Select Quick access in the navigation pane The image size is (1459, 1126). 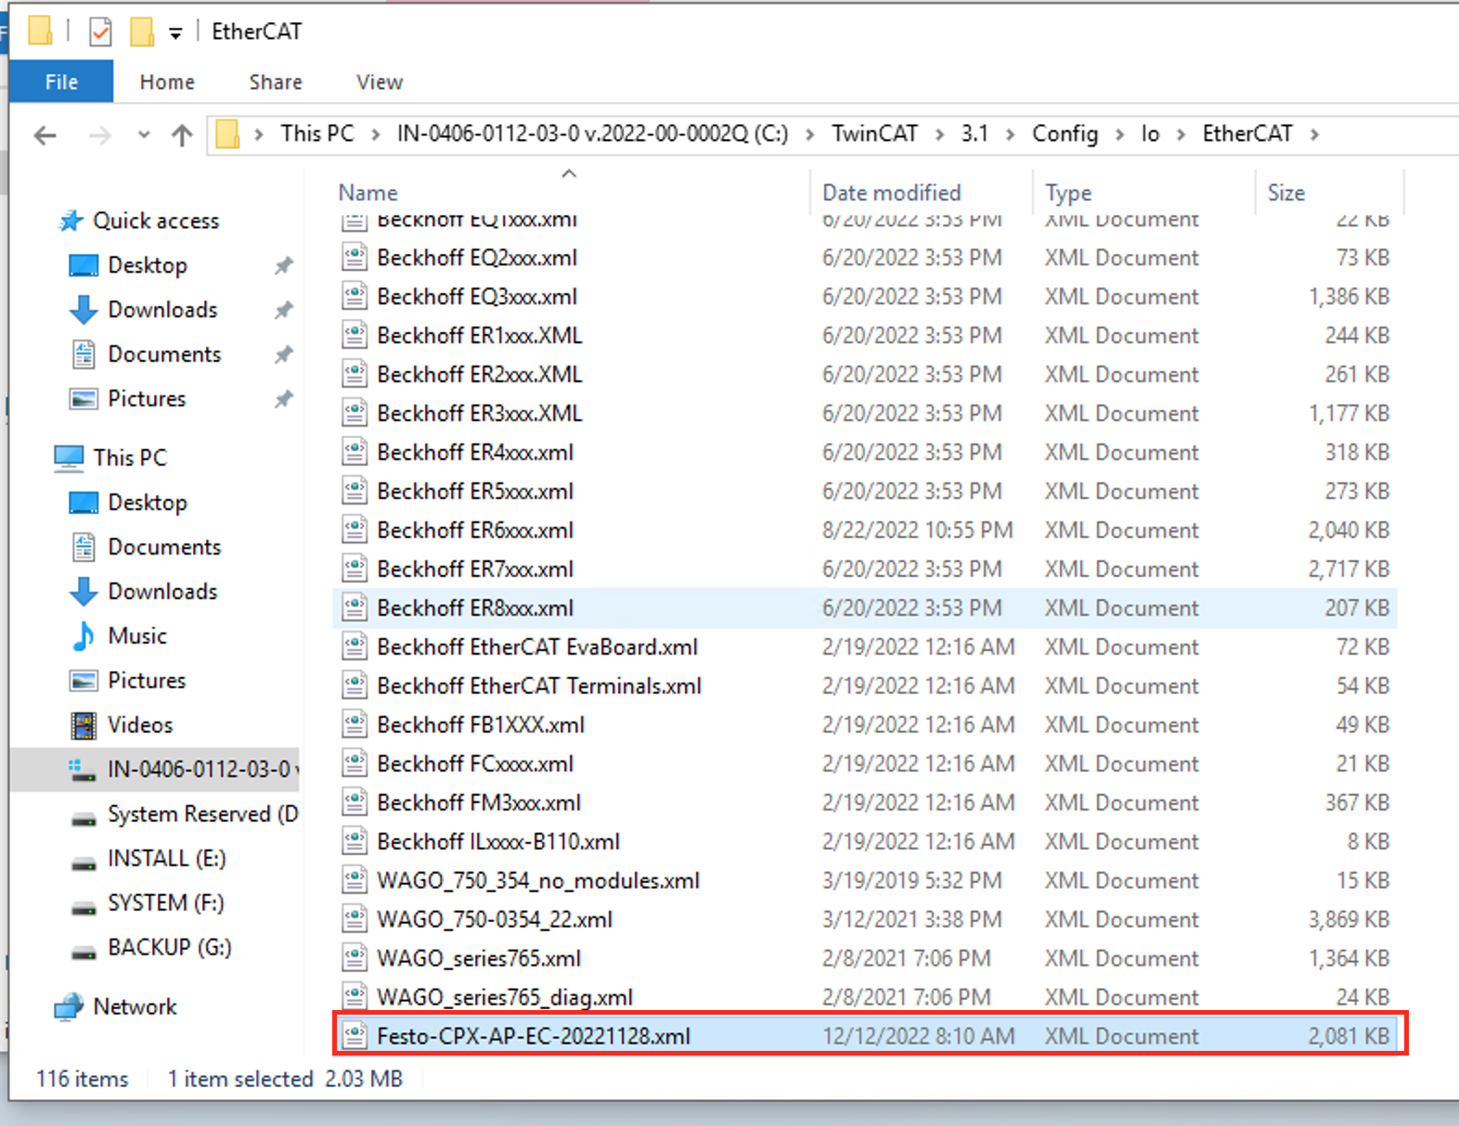[x=156, y=221]
